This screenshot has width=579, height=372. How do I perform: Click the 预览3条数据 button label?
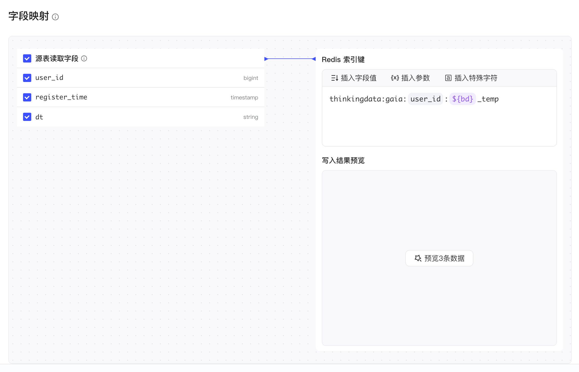tap(444, 258)
